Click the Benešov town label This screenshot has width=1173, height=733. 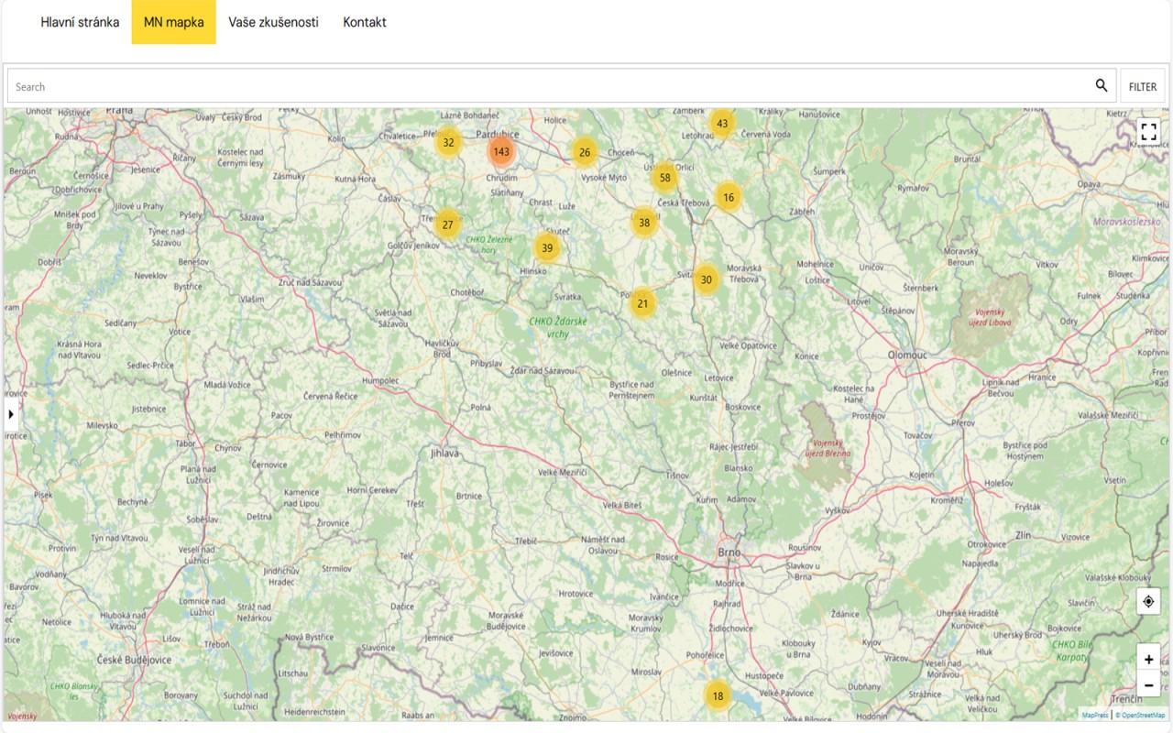point(194,262)
